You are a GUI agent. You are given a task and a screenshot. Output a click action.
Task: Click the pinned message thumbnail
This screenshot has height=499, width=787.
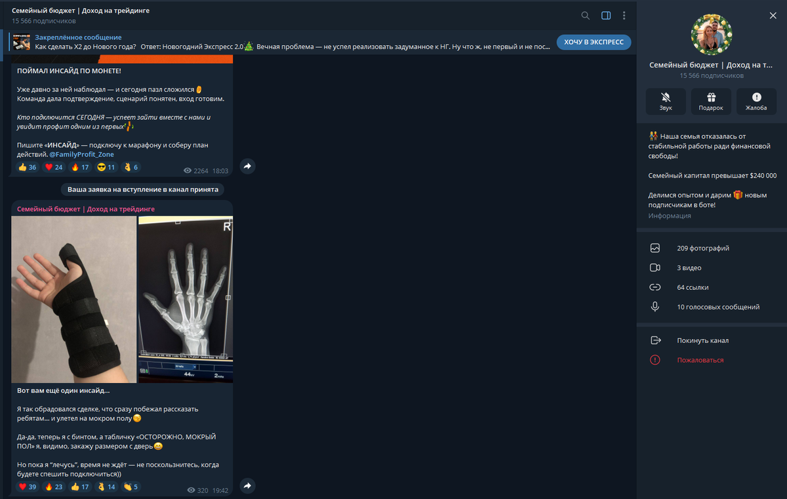[x=22, y=42]
